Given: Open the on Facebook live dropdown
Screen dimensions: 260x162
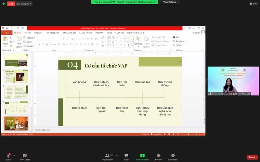Looking at the screenshot, I should pos(24,4).
